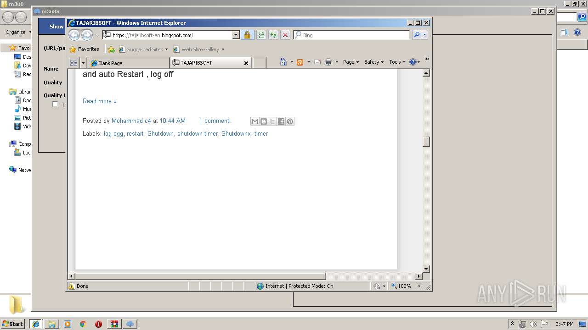Open Web Slice Gallery dropdown
The width and height of the screenshot is (588, 330).
point(199,49)
